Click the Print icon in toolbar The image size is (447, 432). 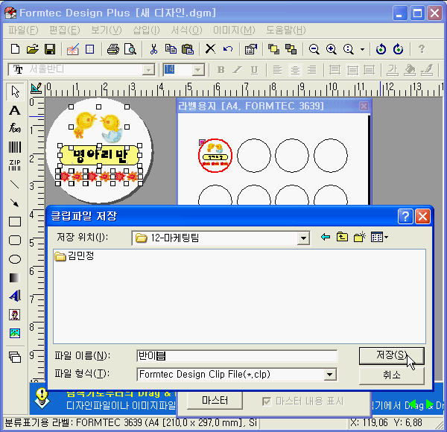(x=113, y=49)
